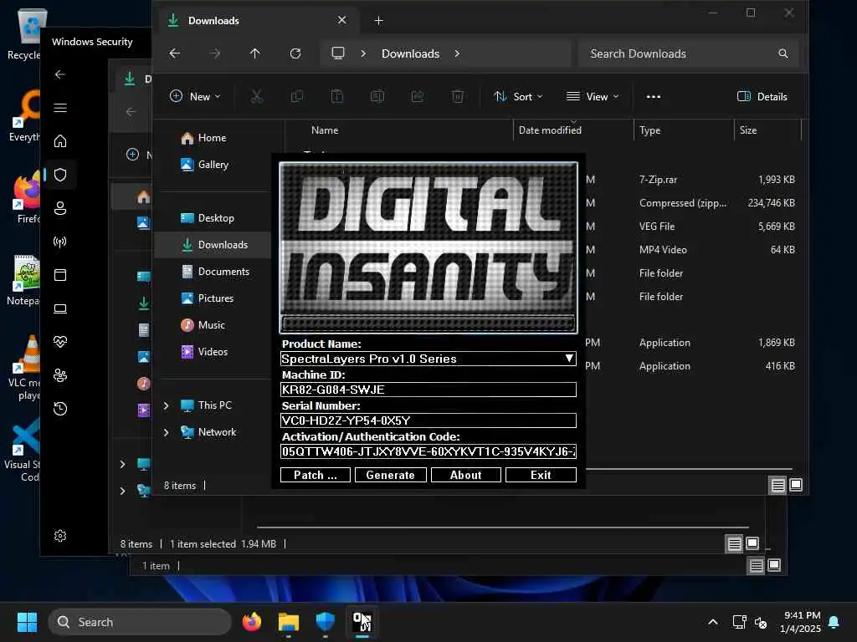Open the Windows Security hamburger menu
Image resolution: width=857 pixels, height=642 pixels.
[60, 108]
